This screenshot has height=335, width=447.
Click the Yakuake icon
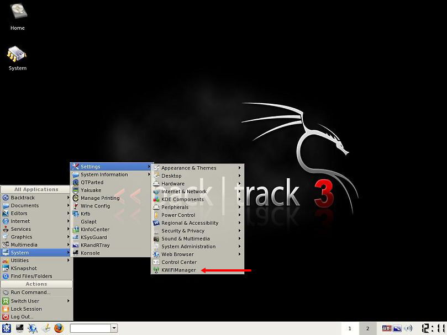76,190
